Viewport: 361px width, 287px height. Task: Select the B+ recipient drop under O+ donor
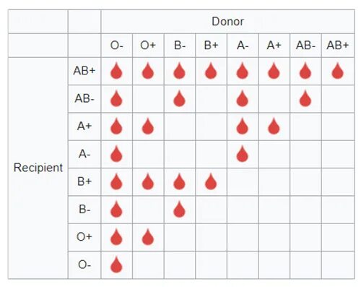pyautogui.click(x=148, y=181)
